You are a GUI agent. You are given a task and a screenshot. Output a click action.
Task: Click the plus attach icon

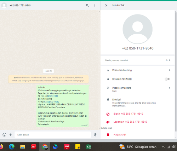[x=11, y=135]
